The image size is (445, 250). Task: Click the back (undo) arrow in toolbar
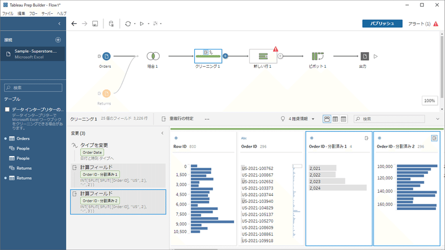coord(74,24)
